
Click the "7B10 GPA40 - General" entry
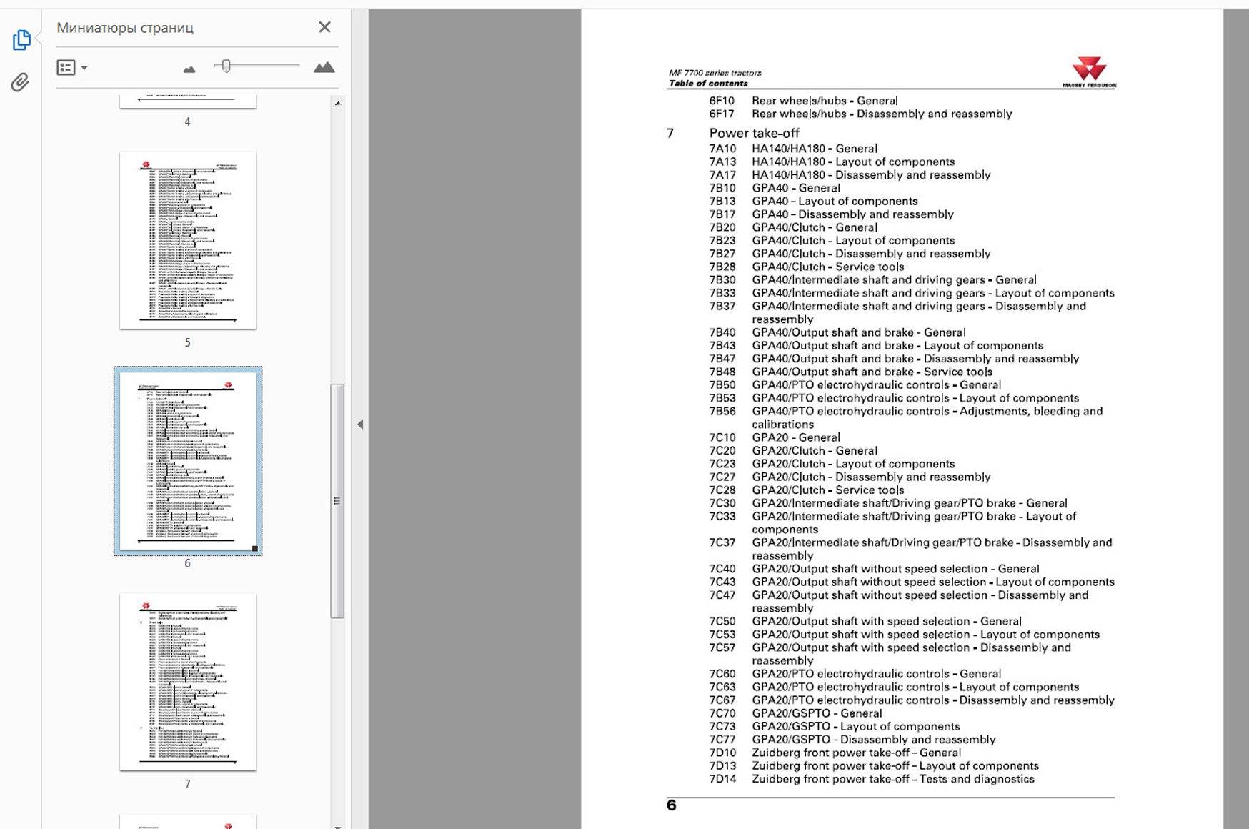(x=795, y=188)
